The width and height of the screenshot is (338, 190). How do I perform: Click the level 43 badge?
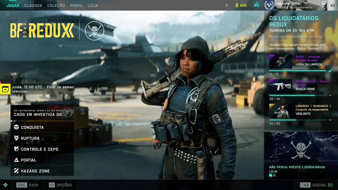[x=332, y=6]
